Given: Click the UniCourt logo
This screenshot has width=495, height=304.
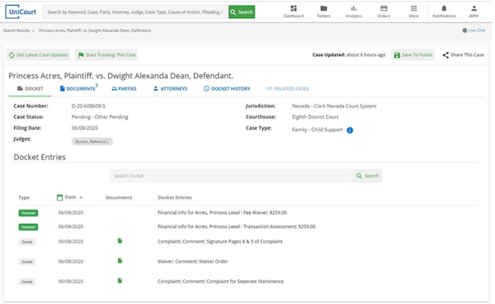Looking at the screenshot, I should [x=21, y=12].
